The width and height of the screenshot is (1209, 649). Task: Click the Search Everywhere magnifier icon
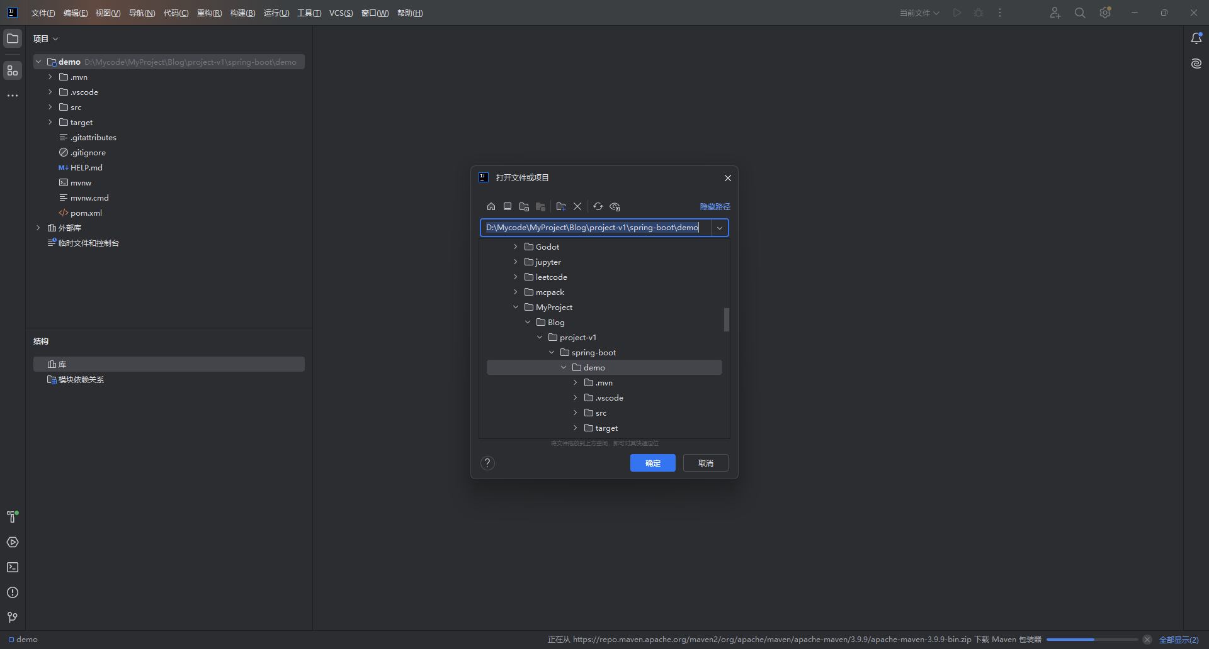pos(1079,13)
